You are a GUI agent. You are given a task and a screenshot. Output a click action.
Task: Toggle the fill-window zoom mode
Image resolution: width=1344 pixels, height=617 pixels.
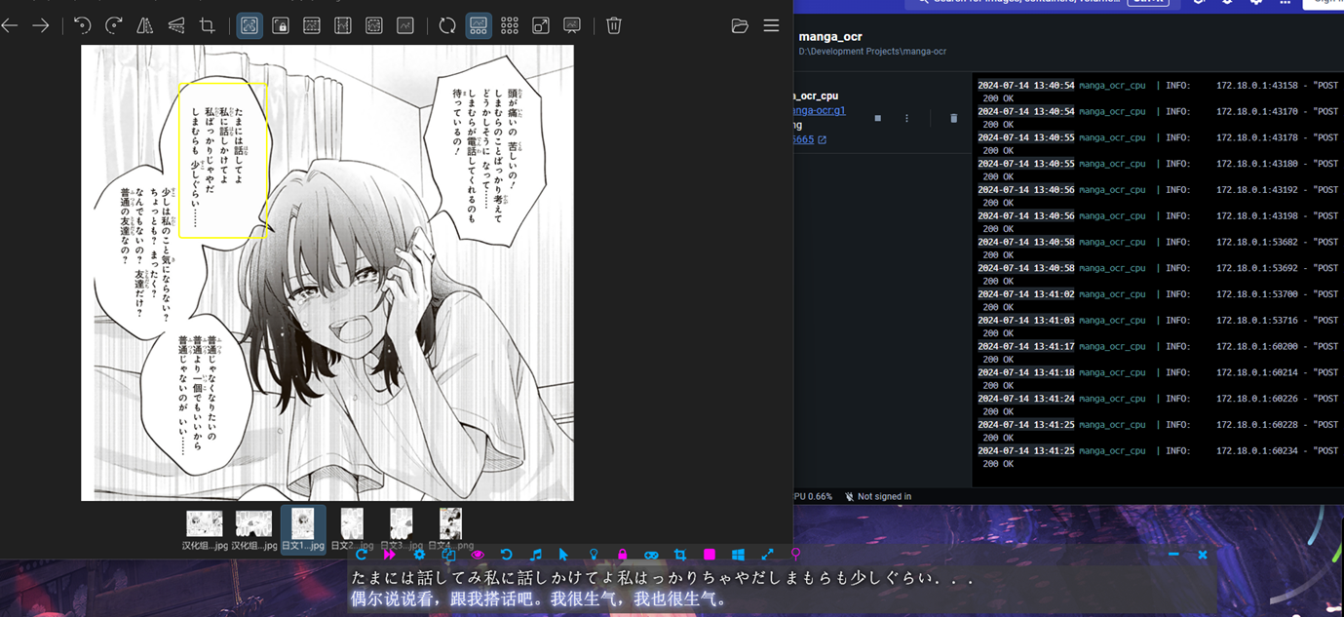(x=374, y=25)
